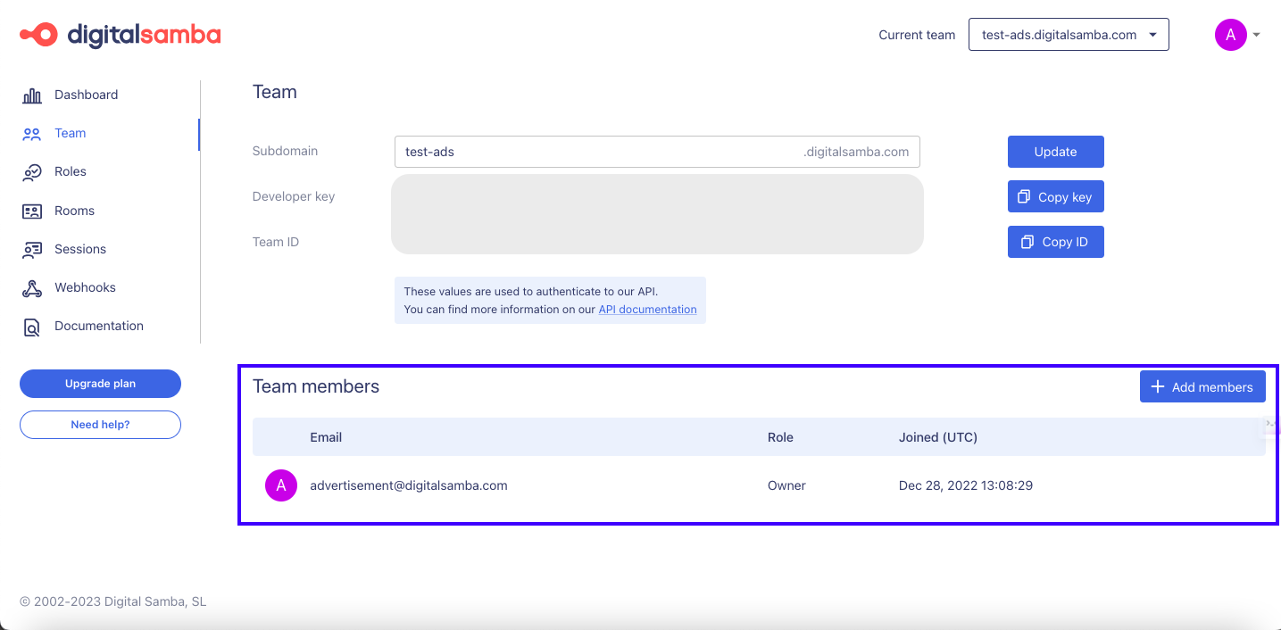Expand the account menu arrow beside avatar
Viewport: 1281px width, 630px height.
click(1257, 35)
